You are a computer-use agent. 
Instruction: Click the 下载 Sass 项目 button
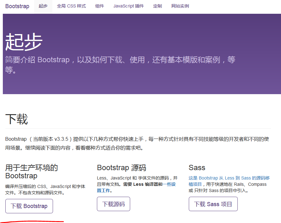(x=213, y=204)
